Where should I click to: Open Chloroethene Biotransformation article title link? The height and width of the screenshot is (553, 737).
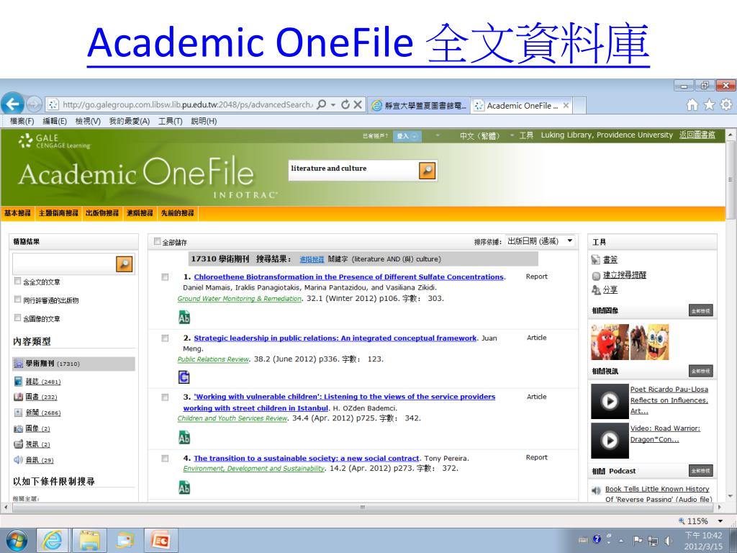point(349,277)
